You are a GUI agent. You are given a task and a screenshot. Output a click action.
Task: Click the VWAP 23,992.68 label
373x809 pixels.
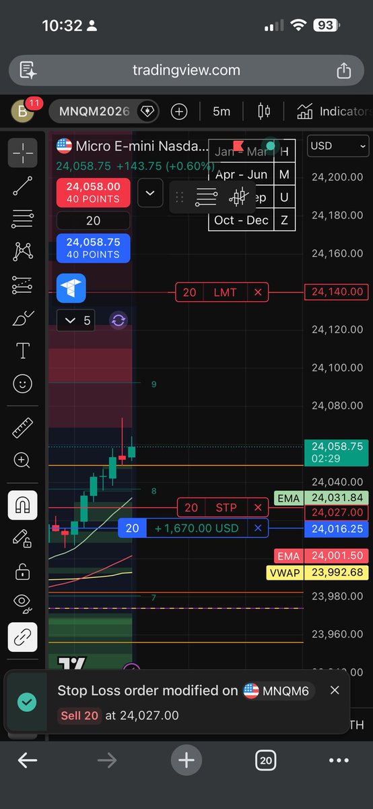coord(316,572)
